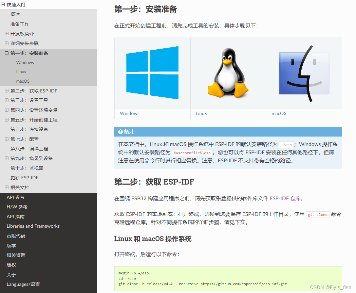Viewport: 356px width, 293px height.
Task: Click the %userprofile%\esp inline code
Action: (x=192, y=153)
